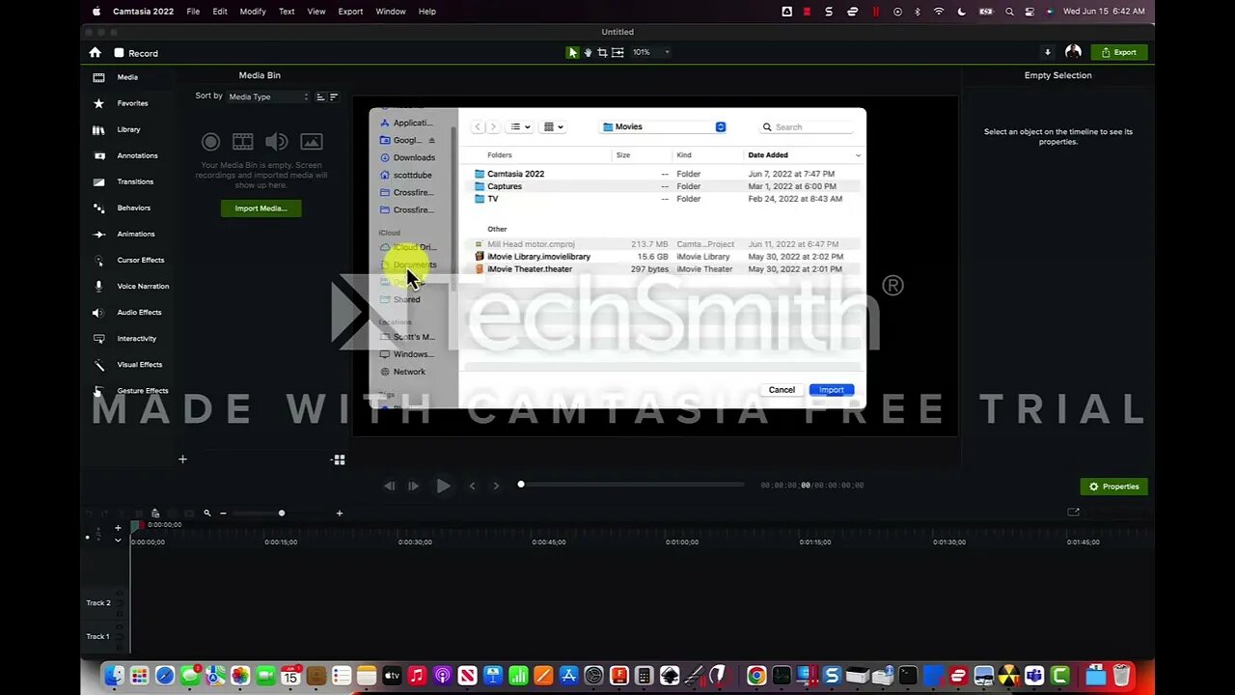Collapse tracks with chevron below plus
Image resolution: width=1235 pixels, height=695 pixels.
click(x=118, y=540)
